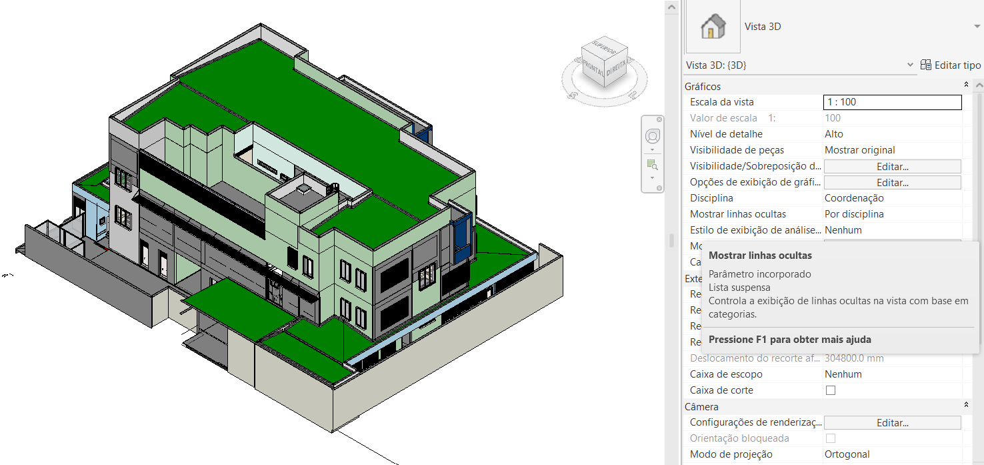Viewport: 984px width, 465px height.
Task: Collapse the Câmera properties section
Action: point(966,406)
